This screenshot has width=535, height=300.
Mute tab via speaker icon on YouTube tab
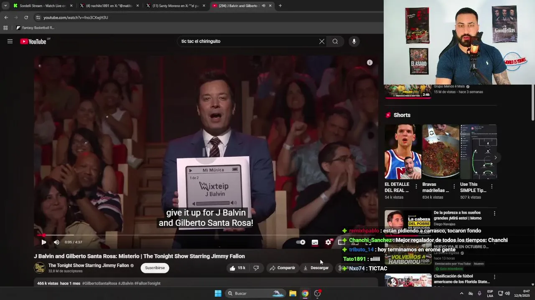point(263,6)
